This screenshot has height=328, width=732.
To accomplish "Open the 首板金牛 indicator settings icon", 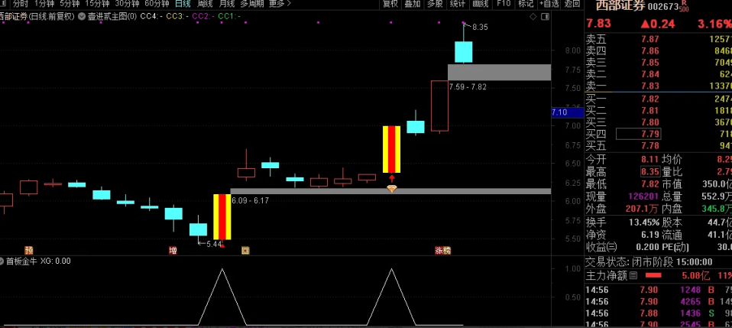I will coord(3,261).
